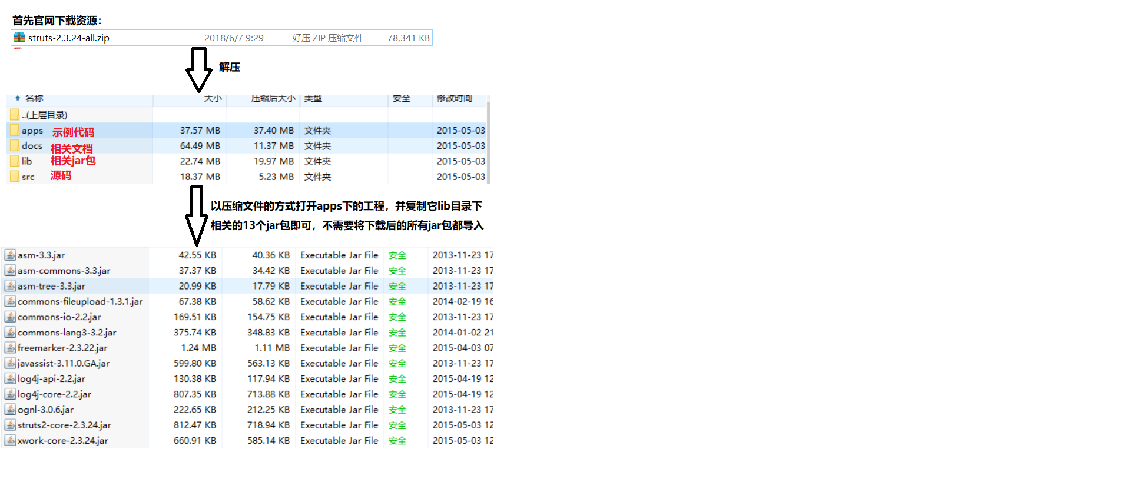
Task: Select the commons-io-2.2.jar file name
Action: click(x=59, y=317)
